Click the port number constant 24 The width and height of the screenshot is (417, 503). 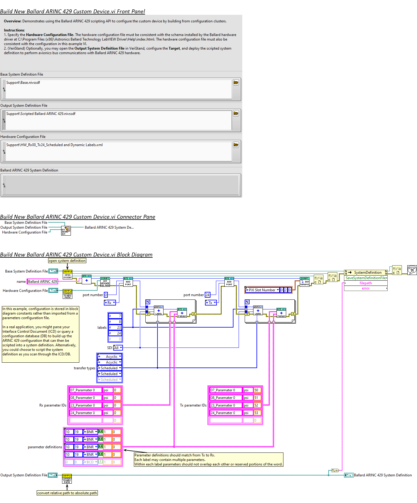coord(207,295)
